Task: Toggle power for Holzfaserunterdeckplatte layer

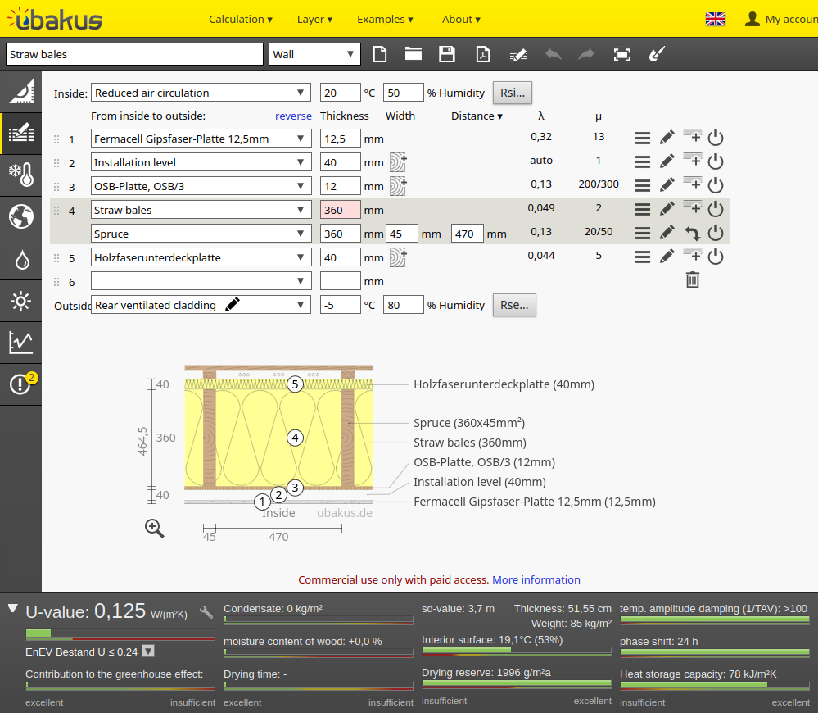Action: click(x=715, y=257)
